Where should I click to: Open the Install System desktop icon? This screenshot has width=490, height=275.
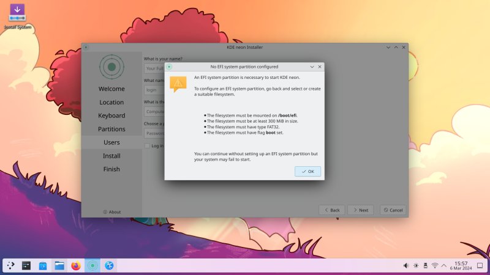pyautogui.click(x=17, y=16)
